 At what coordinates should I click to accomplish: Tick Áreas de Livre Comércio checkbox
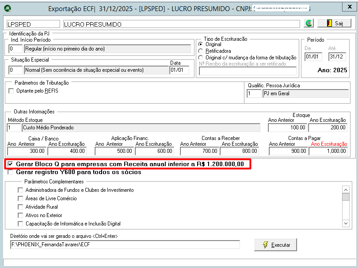click(20, 198)
